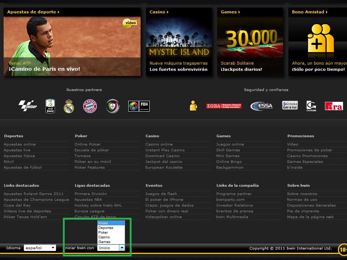Click the tennis player banner image
Screen dimensions: 347x260
(72, 46)
